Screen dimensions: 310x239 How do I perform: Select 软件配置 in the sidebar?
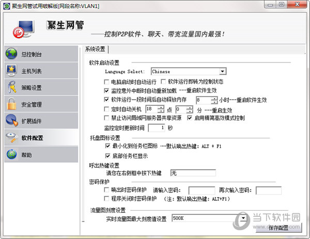41,137
